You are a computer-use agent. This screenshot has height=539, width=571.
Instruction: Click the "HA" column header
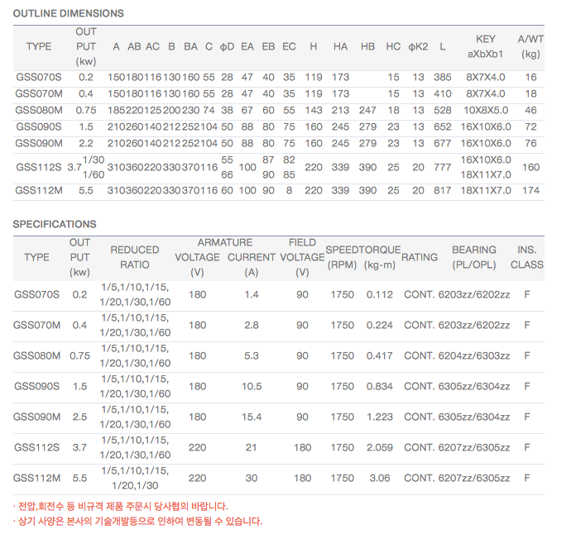(340, 46)
